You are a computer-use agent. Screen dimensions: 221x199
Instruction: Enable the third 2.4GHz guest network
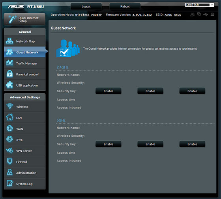192,91
